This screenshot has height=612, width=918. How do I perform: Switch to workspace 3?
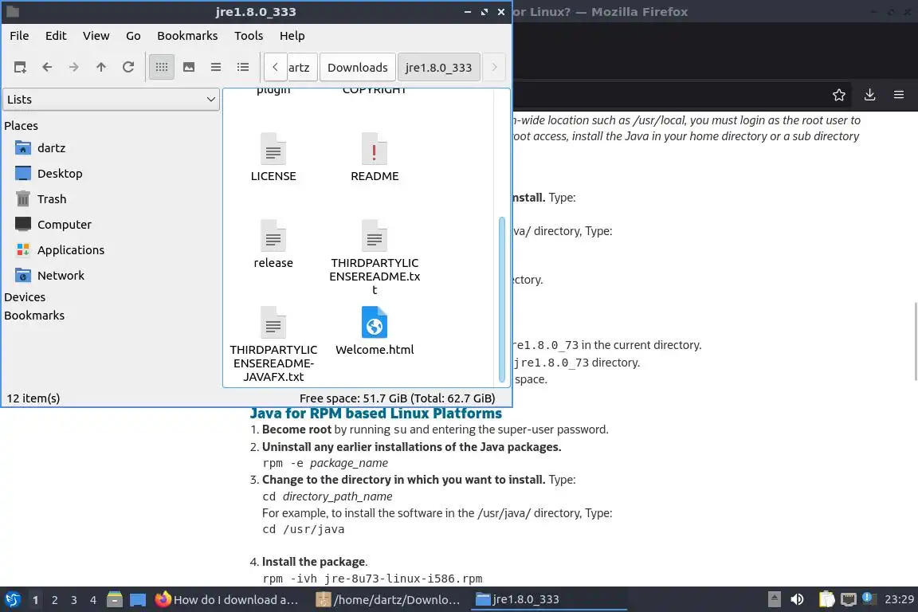tap(74, 600)
